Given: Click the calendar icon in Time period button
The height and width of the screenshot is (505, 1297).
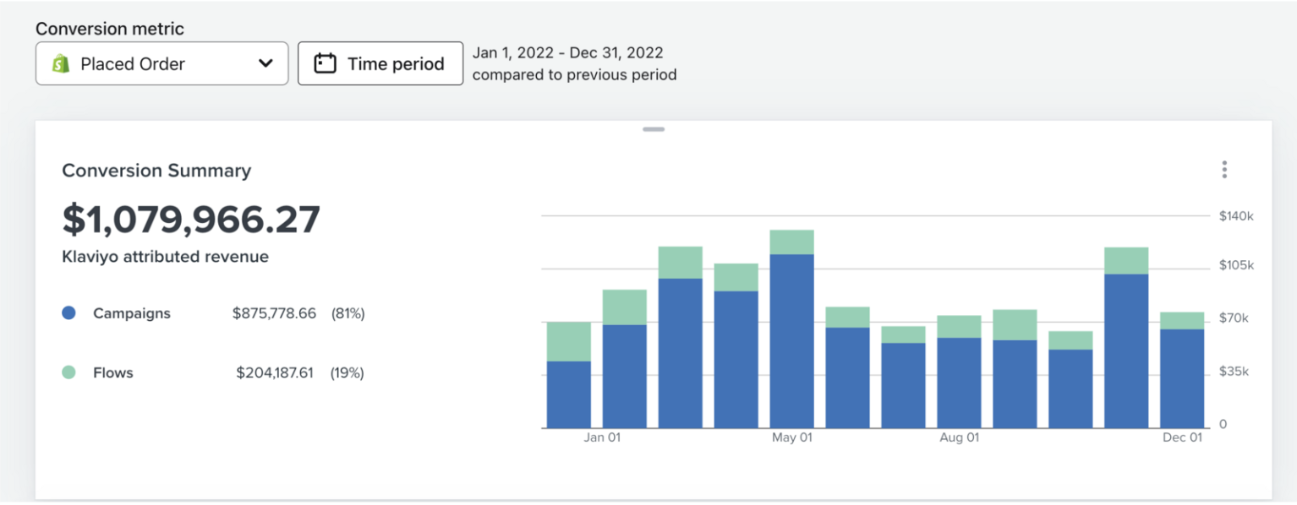Looking at the screenshot, I should [x=326, y=62].
